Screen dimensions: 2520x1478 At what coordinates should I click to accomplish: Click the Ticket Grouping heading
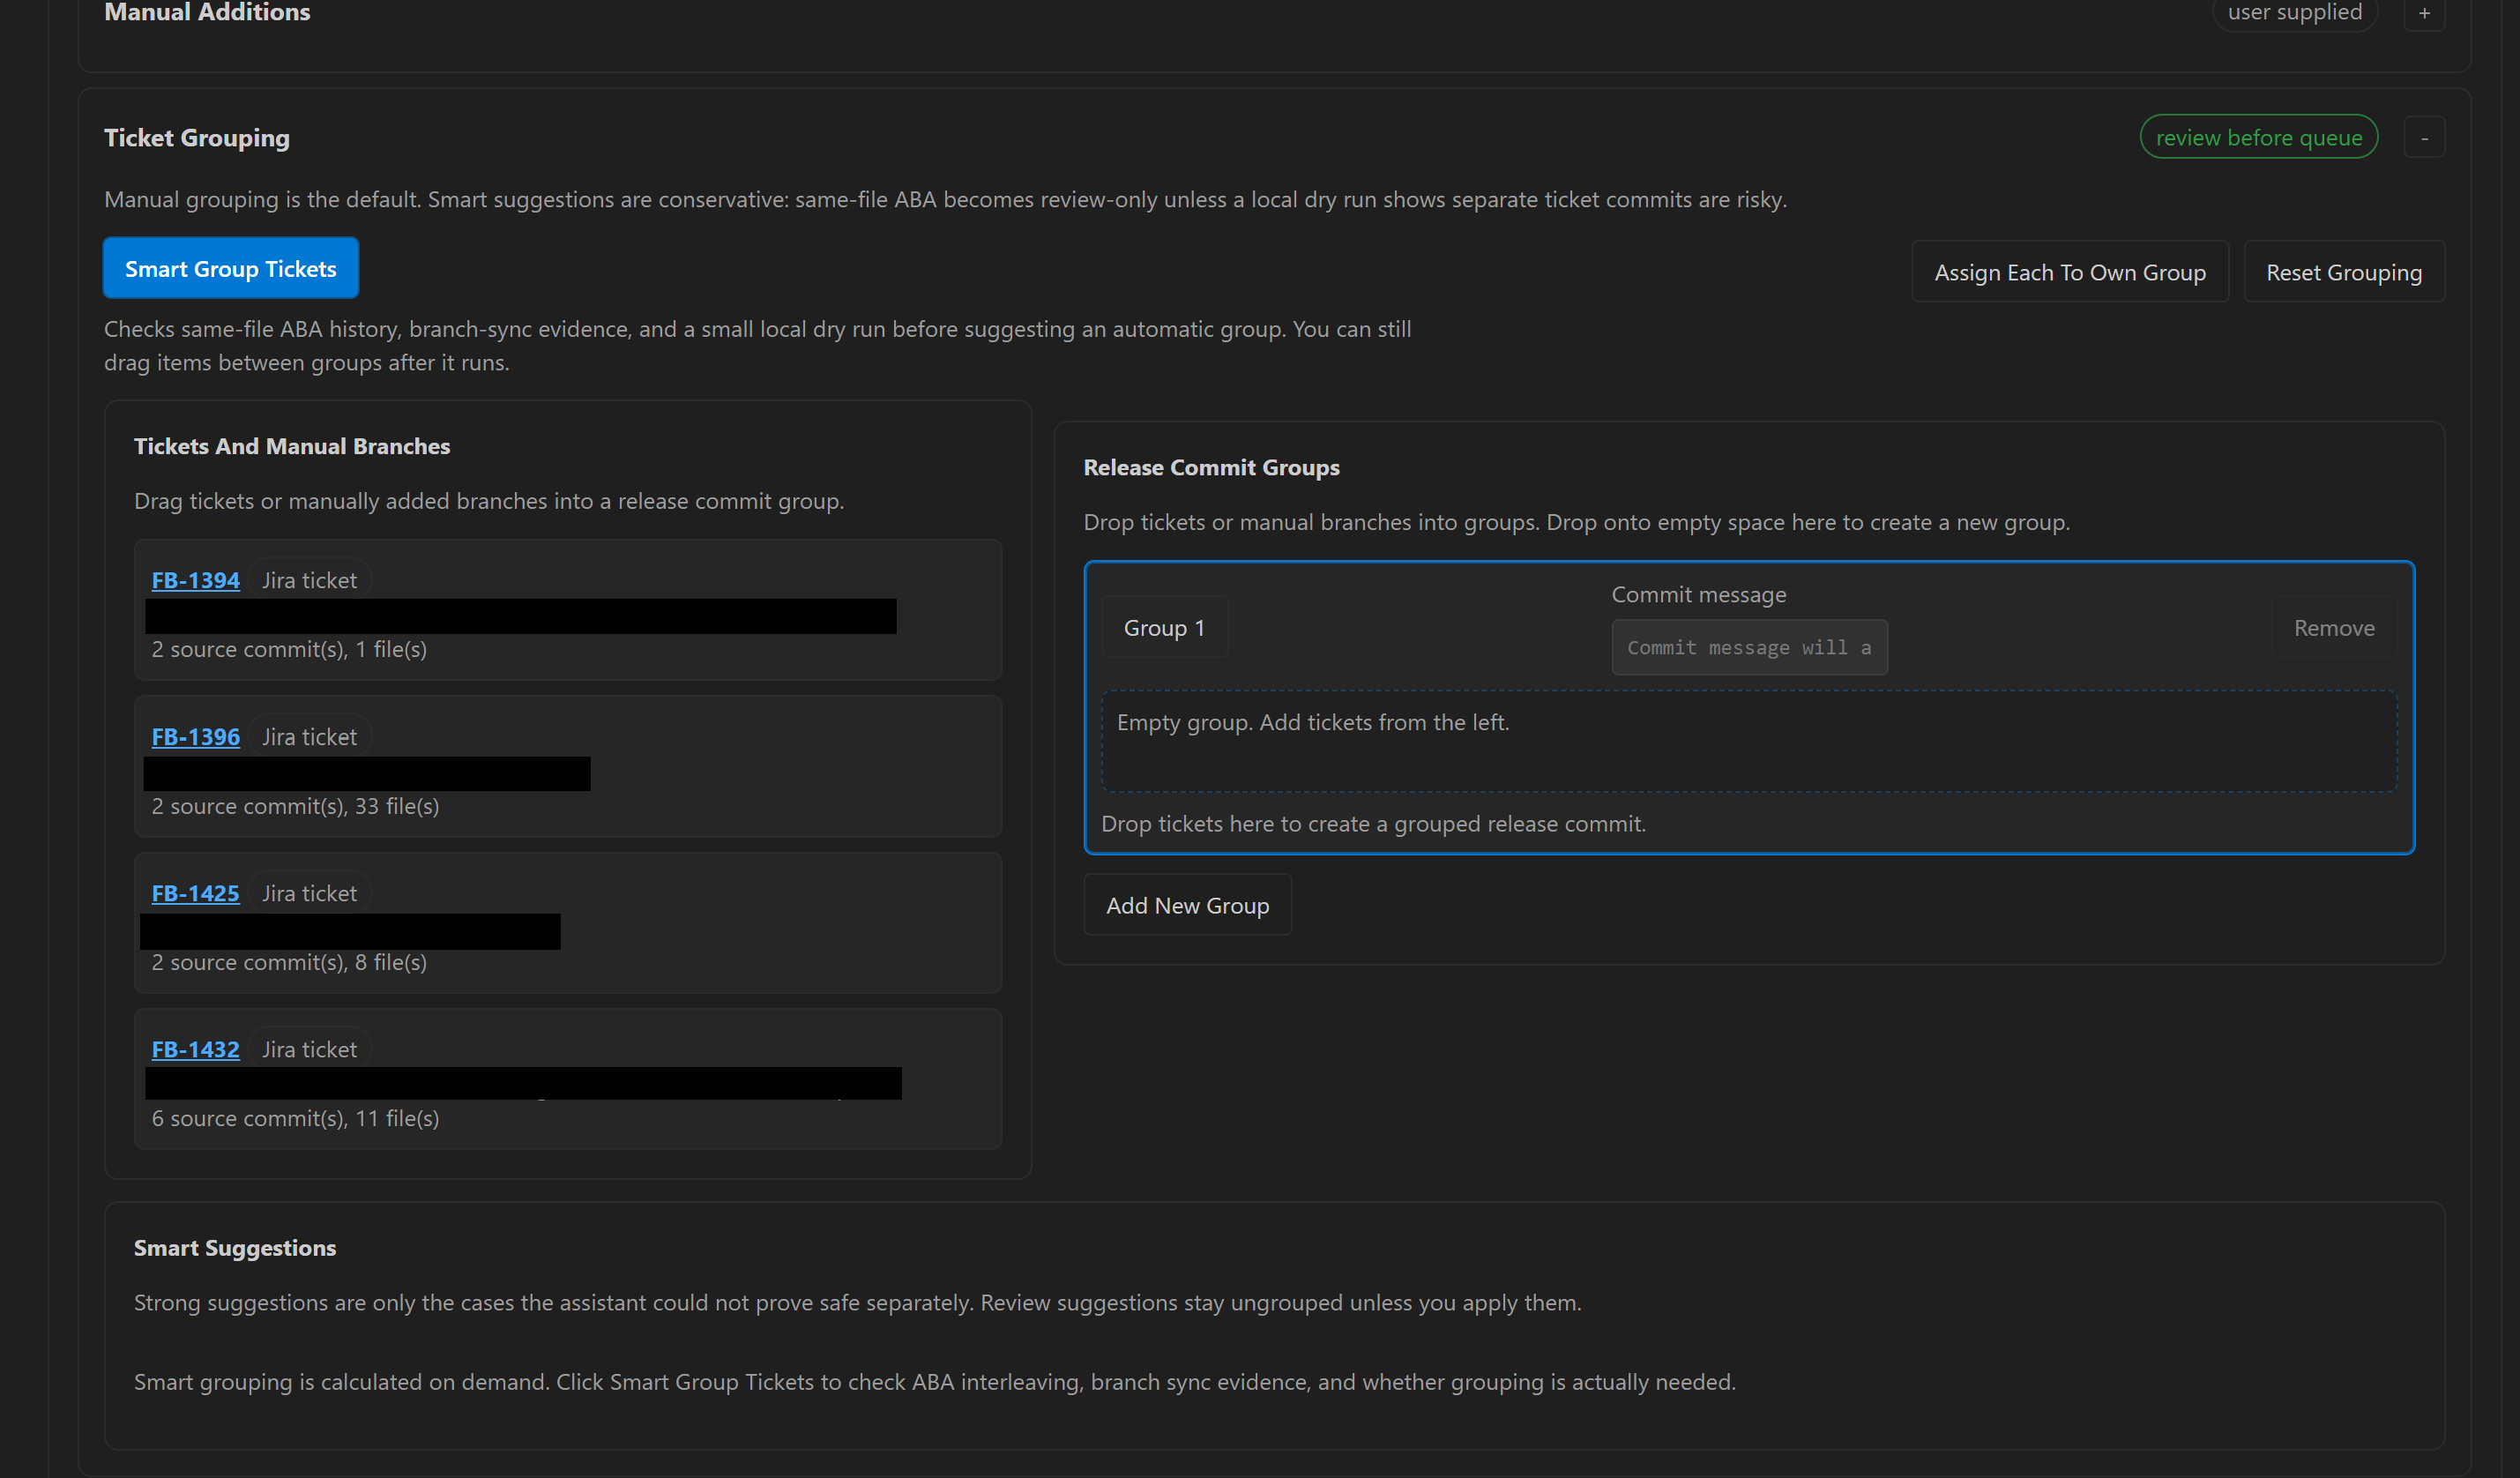(197, 138)
